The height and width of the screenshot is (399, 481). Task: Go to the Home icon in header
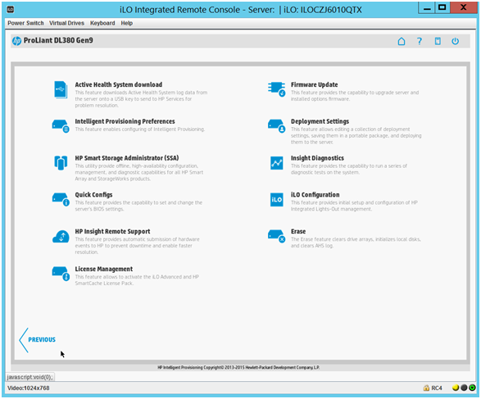point(402,41)
